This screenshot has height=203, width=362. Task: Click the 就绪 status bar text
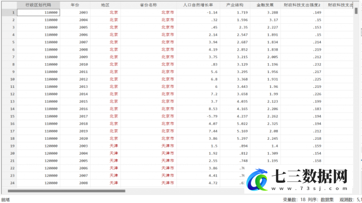tap(5, 200)
